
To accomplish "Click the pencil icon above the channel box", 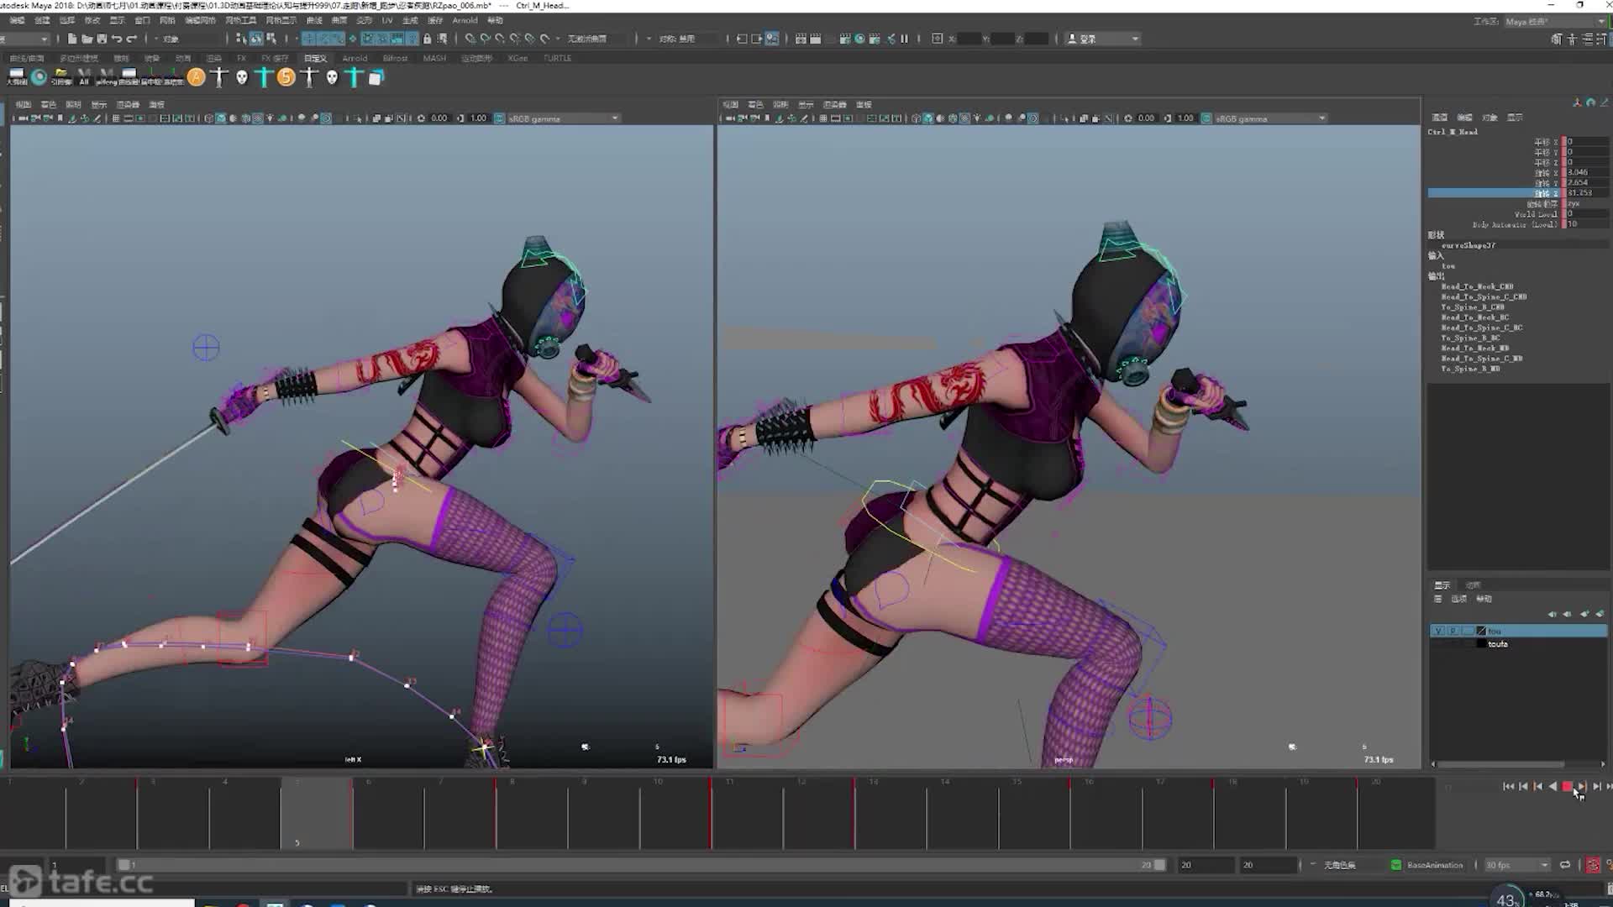I will tap(1604, 102).
